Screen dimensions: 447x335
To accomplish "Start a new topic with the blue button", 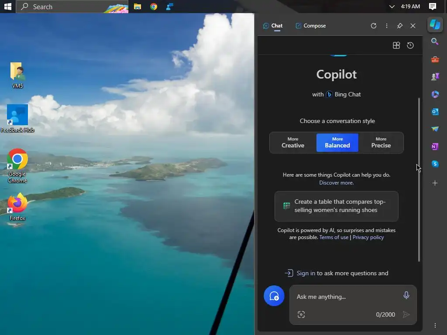I will [x=274, y=296].
